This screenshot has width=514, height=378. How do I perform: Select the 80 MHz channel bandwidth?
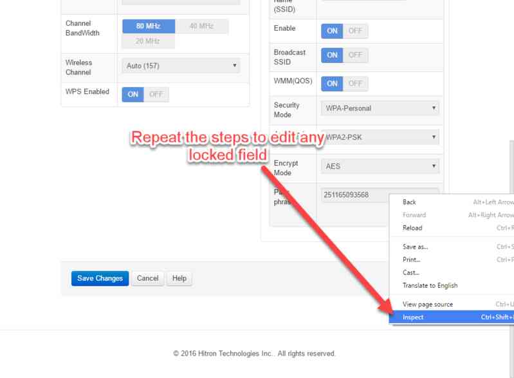click(148, 26)
